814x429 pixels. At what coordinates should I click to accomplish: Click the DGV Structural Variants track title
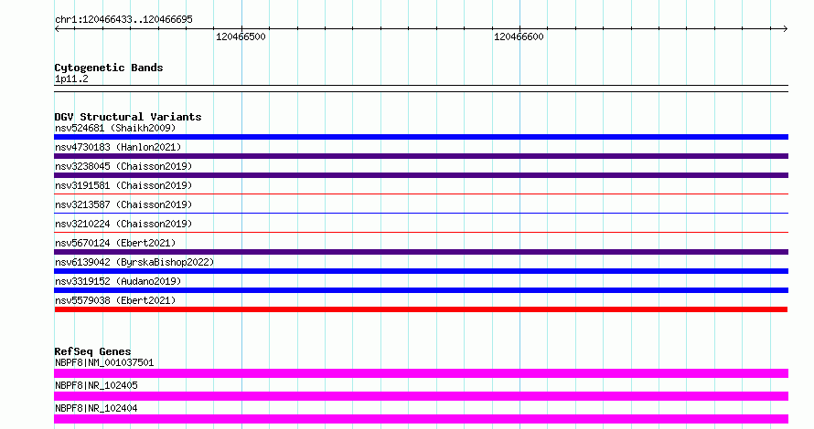coord(128,117)
